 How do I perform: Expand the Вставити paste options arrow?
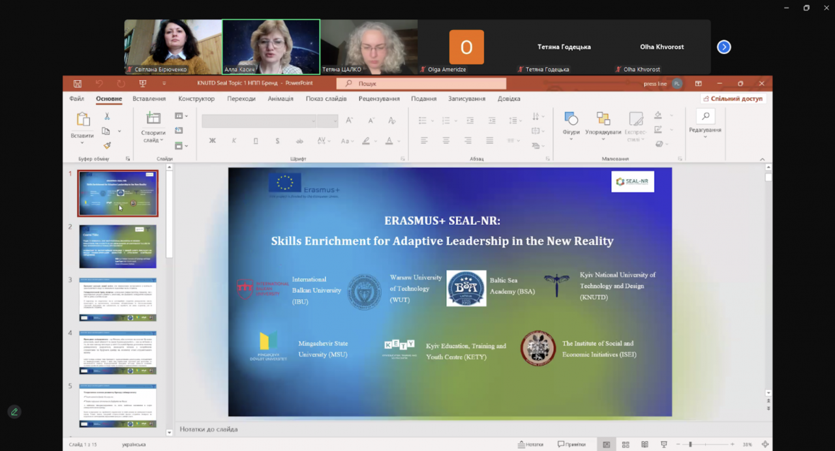[x=82, y=143]
